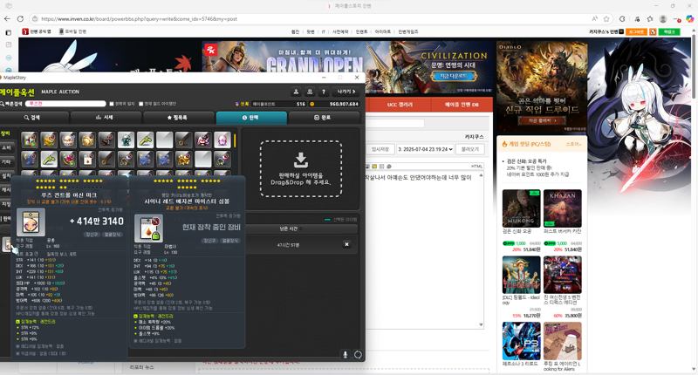698x375 pixels.
Task: Click the refresh circle icon at auction bottom
Action: [358, 355]
